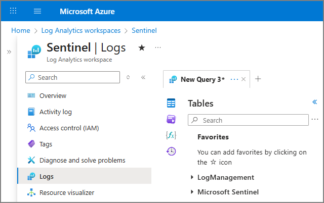
Task: Focus the Tables Search field
Action: 248,120
